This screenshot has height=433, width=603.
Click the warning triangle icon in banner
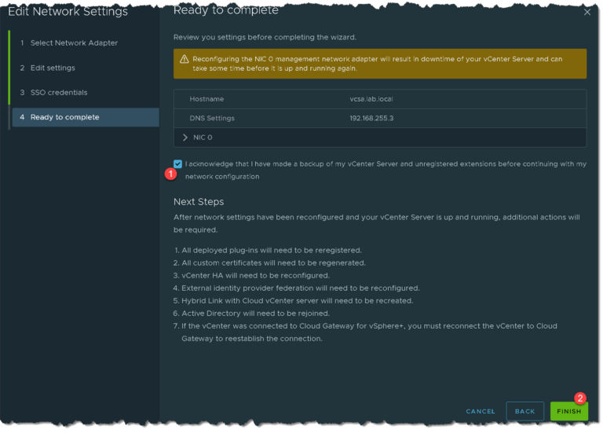coord(185,59)
